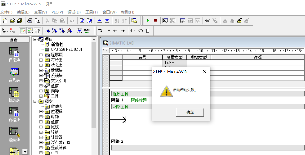Viewport: 305px width, 155px height.
Task: Click the yellow Unforce All padlock icon
Action: (x=240, y=20)
